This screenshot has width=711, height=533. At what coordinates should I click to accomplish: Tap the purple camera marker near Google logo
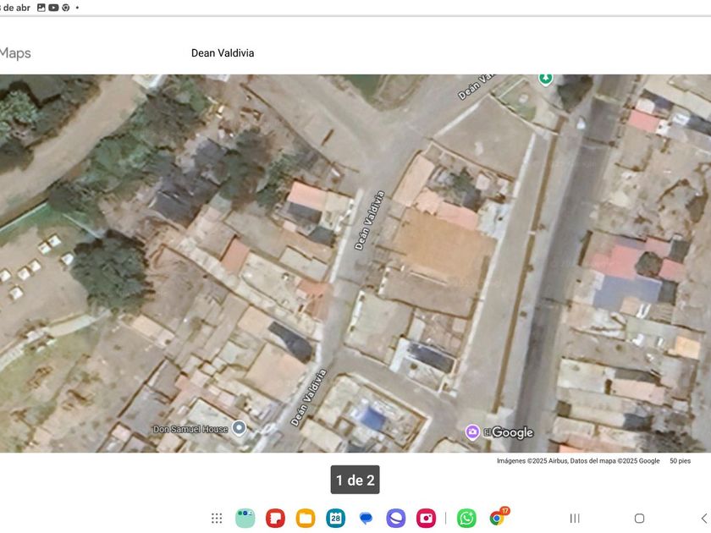(472, 432)
